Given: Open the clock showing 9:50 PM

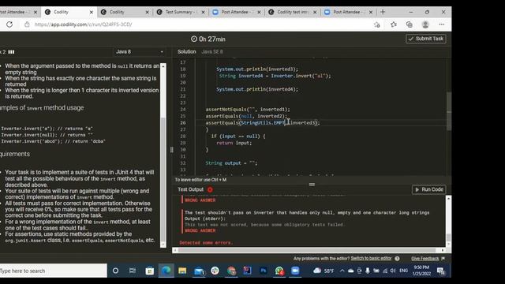Looking at the screenshot, I should click(421, 271).
